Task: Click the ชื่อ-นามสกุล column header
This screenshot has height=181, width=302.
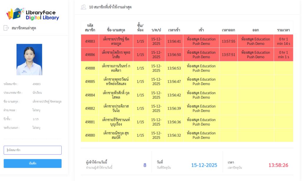Action: click(x=116, y=30)
